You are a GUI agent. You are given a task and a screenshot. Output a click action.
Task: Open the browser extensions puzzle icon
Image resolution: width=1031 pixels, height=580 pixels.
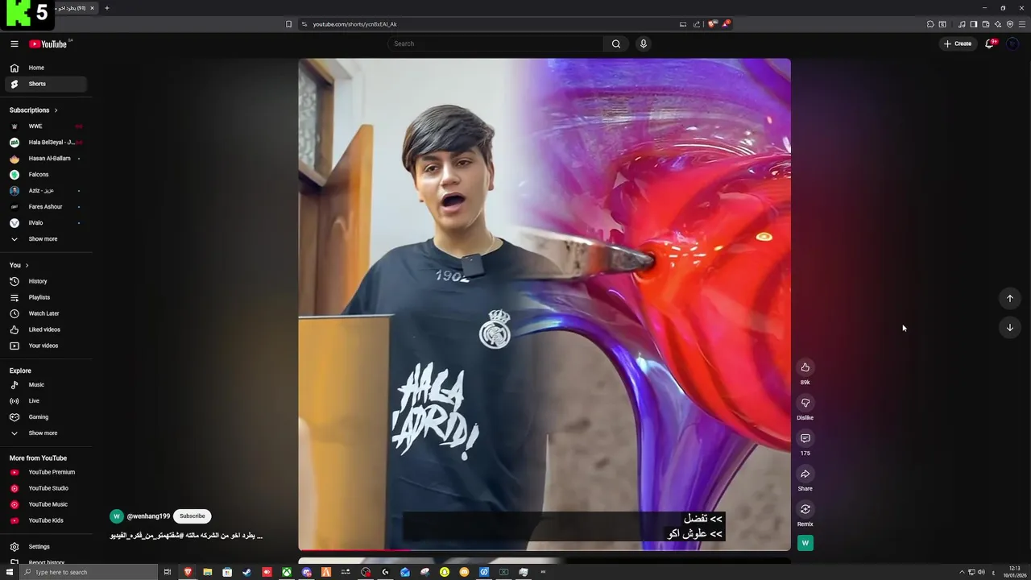point(930,24)
